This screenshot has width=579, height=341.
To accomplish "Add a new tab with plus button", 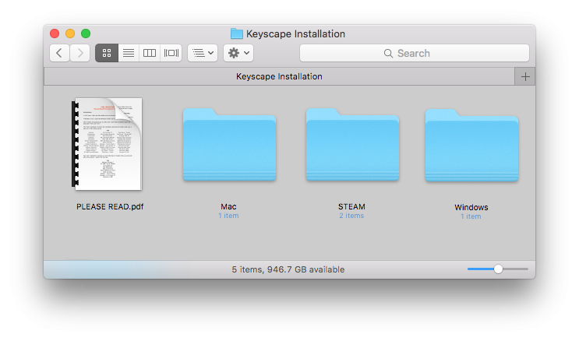I will coord(525,77).
